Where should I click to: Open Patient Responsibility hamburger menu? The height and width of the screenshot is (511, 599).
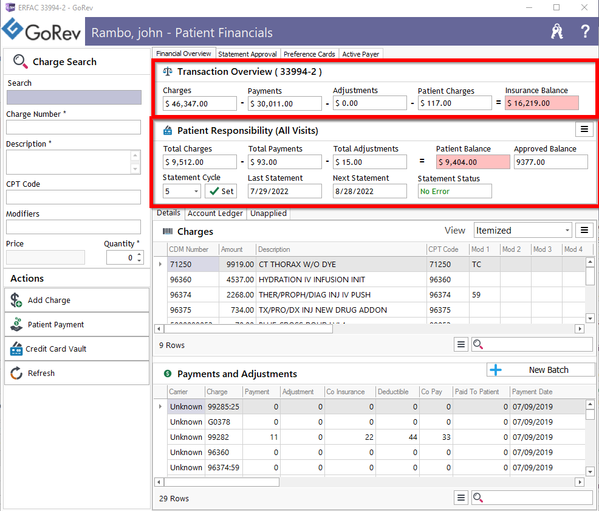pyautogui.click(x=584, y=129)
